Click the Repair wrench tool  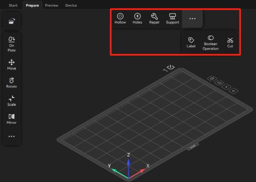(154, 19)
